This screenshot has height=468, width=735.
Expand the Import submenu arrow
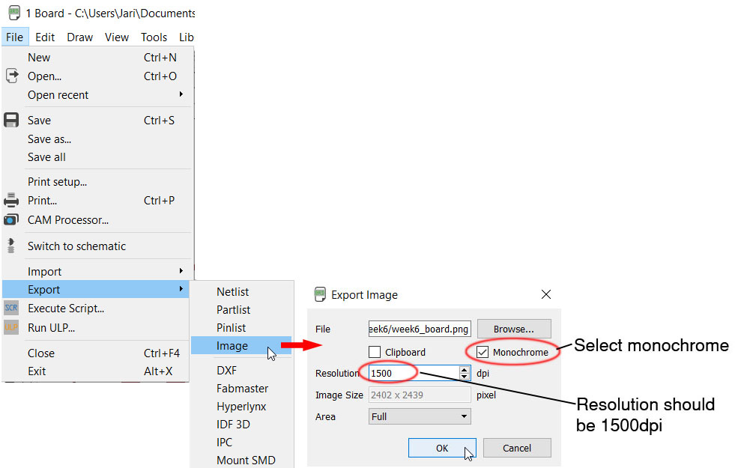point(181,271)
